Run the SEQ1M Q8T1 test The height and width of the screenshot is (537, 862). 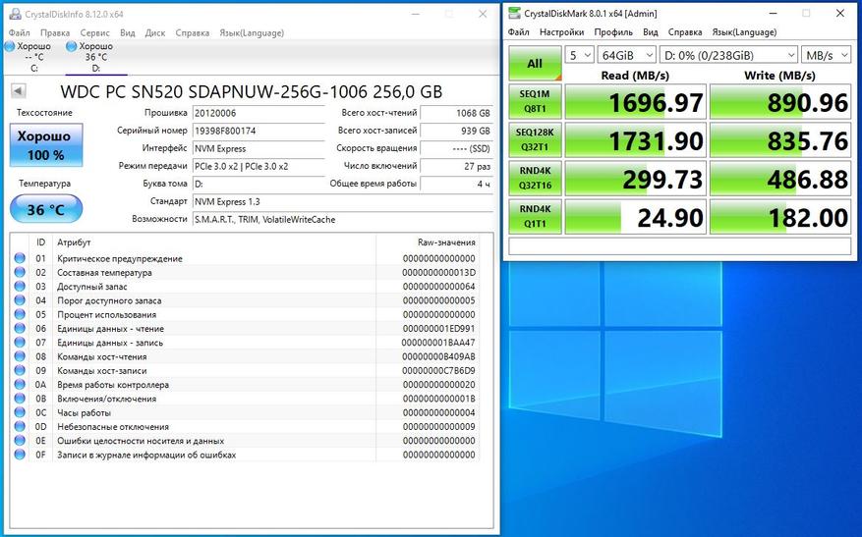(535, 103)
